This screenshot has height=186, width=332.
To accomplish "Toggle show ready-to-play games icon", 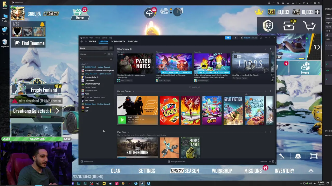I will [x=112, y=54].
